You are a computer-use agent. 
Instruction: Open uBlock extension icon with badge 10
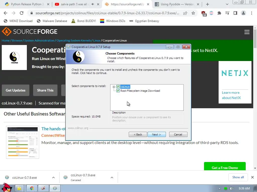204,13
